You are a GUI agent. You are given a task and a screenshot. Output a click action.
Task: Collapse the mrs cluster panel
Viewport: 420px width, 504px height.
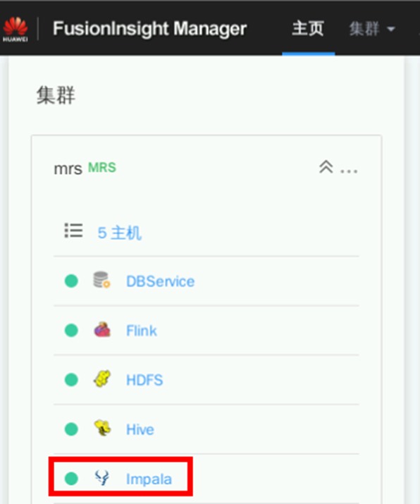point(326,167)
